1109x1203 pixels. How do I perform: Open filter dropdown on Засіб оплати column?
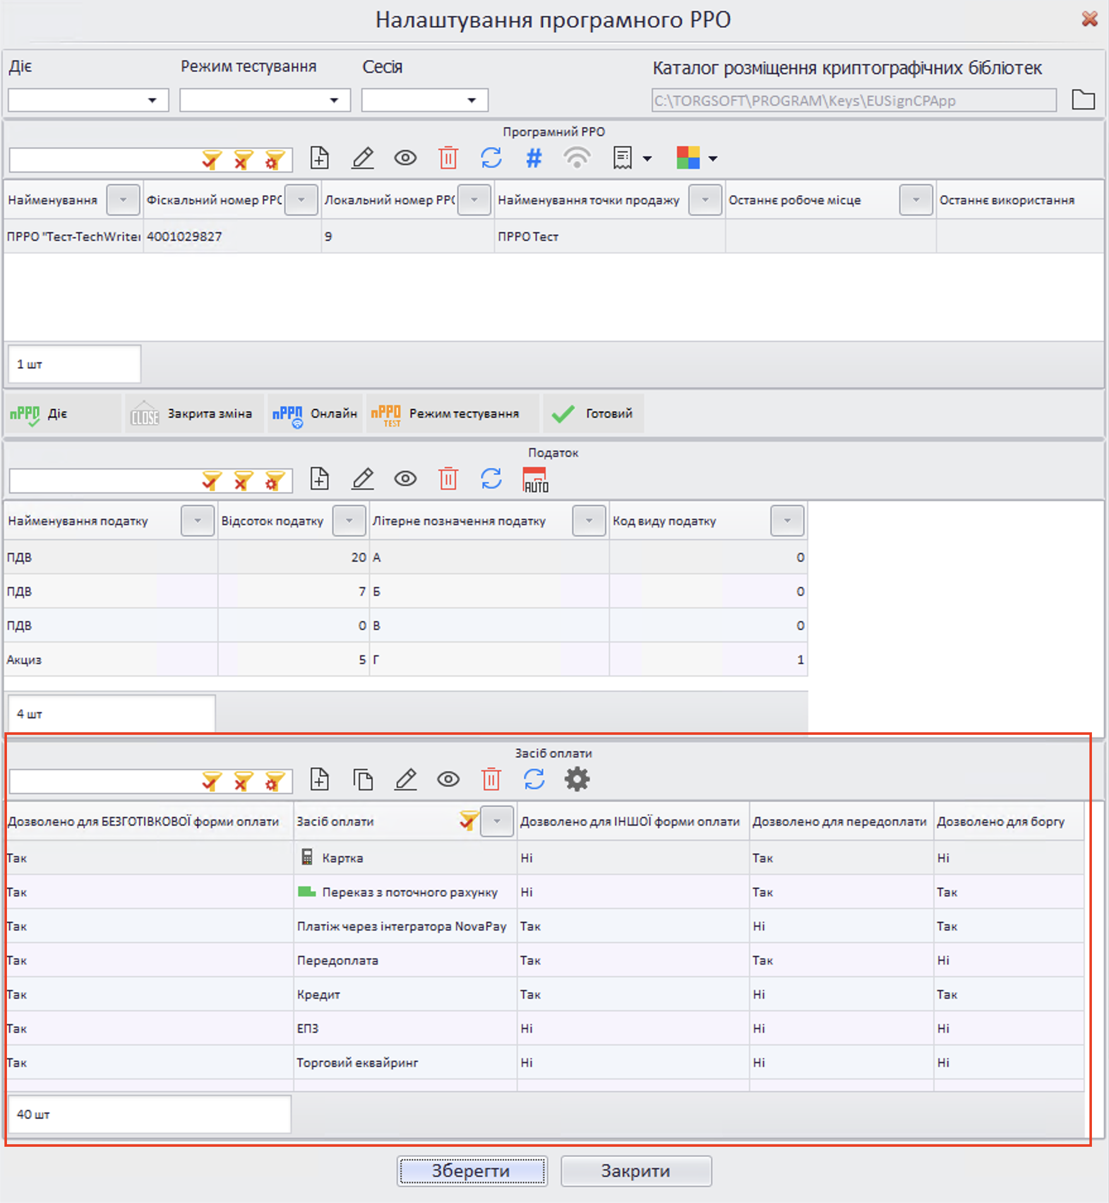pyautogui.click(x=496, y=821)
